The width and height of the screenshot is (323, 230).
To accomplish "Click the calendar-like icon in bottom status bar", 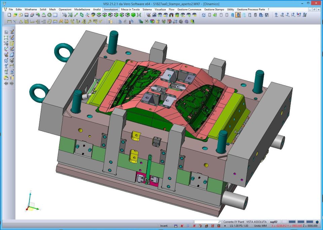I will point(176,226).
